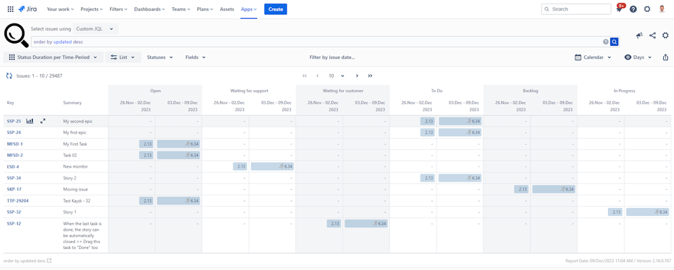Viewport: 674px width, 270px height.
Task: Open Jira settings gear in top bar
Action: pos(647,9)
